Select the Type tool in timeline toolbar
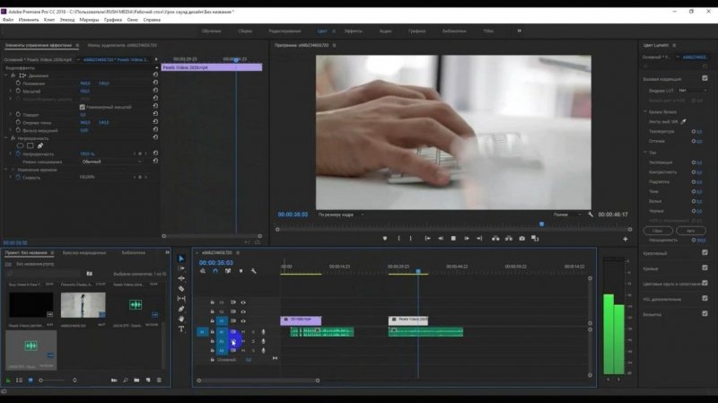The image size is (718, 403). tap(181, 329)
